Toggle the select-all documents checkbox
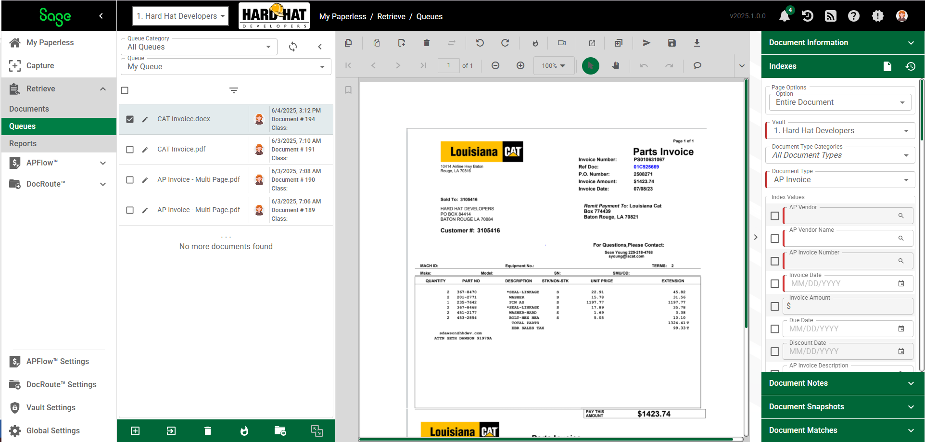 click(125, 90)
